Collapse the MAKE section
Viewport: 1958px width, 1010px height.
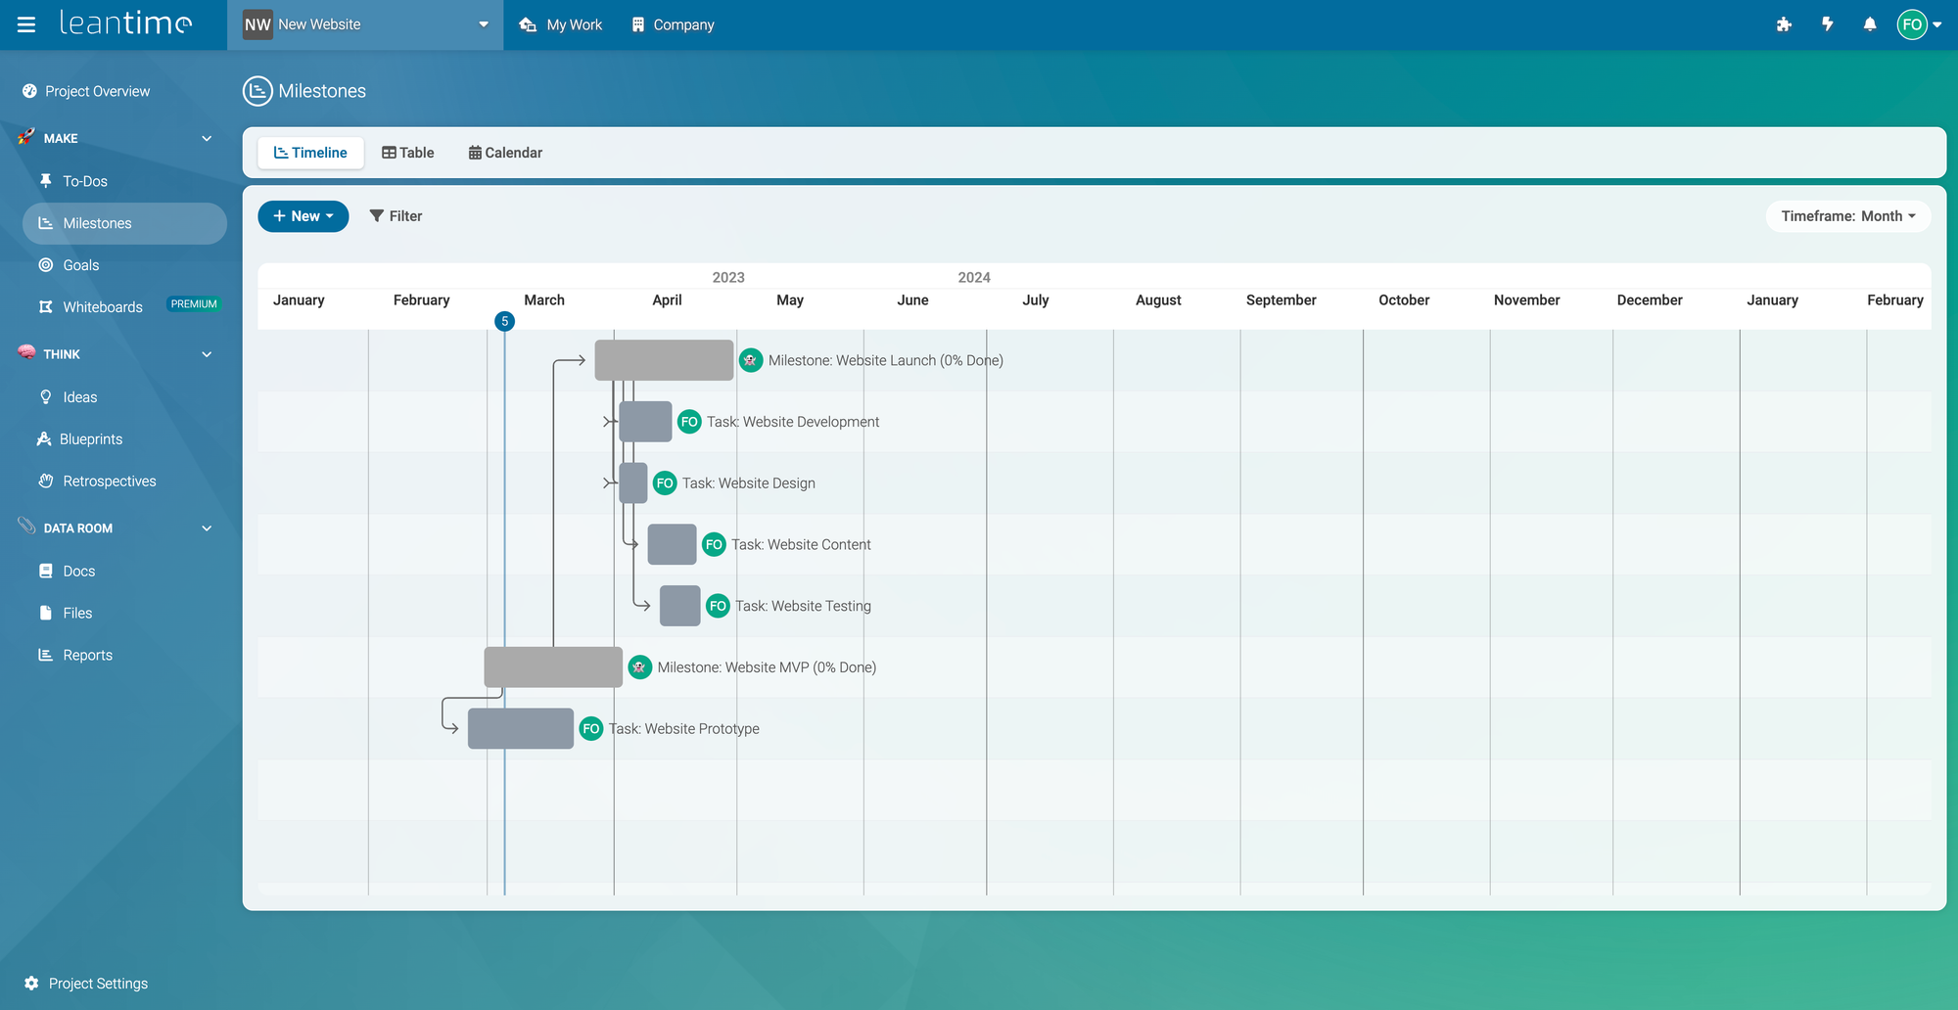point(206,138)
